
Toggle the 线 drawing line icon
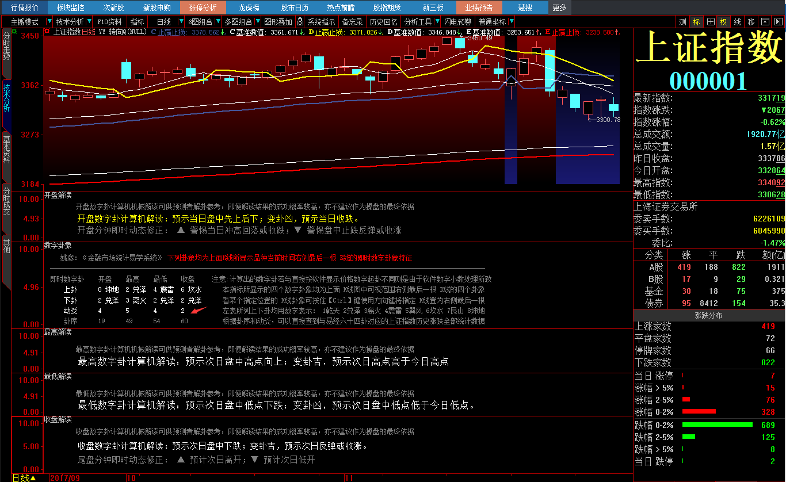738,22
